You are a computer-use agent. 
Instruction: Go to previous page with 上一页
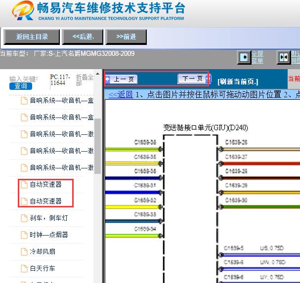click(x=121, y=79)
